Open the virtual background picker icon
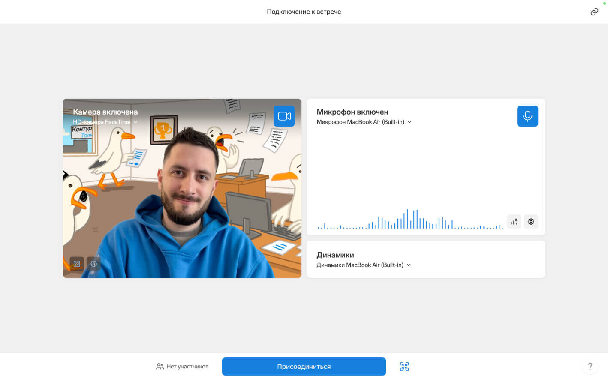 [77, 264]
